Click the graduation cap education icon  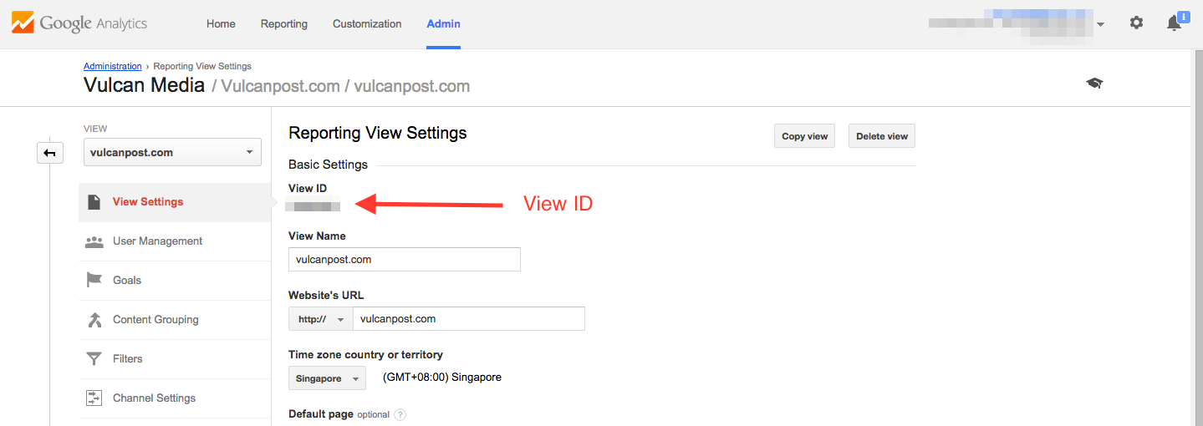point(1094,84)
